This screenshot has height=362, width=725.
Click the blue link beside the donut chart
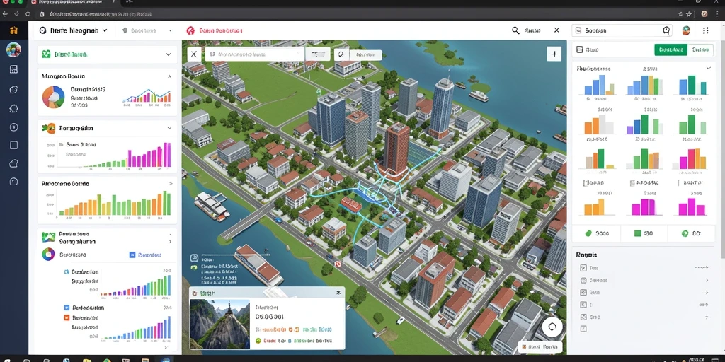coord(146,255)
